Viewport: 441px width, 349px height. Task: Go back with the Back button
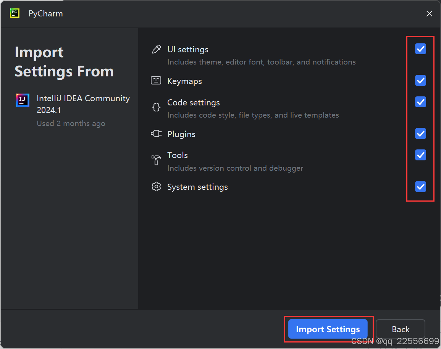click(401, 329)
